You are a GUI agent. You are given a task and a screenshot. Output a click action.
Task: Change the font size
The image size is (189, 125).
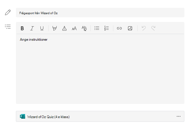[74, 28]
